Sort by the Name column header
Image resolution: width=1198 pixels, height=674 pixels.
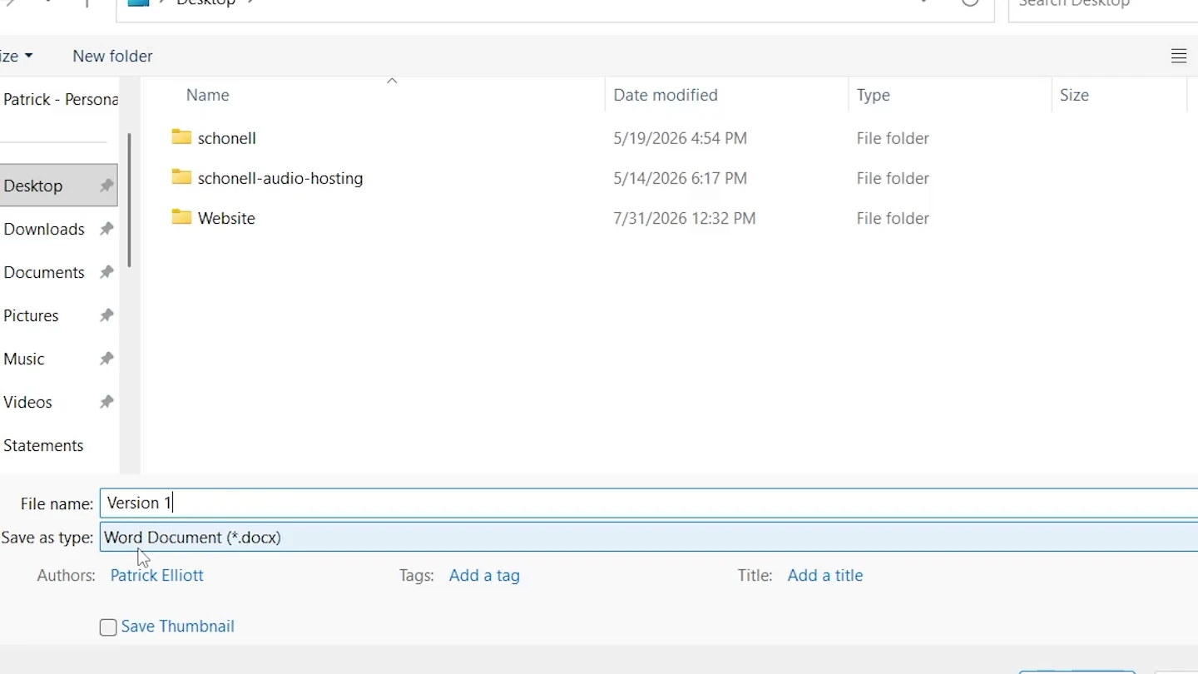coord(374,95)
